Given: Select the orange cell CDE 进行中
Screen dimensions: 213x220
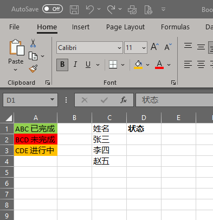Looking at the screenshot, I should [36, 150].
